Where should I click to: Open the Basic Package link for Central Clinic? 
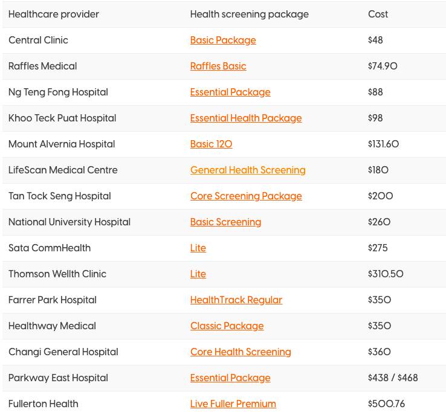coord(223,40)
